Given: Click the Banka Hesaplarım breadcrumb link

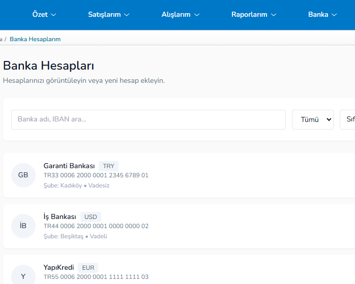Looking at the screenshot, I should (x=35, y=39).
